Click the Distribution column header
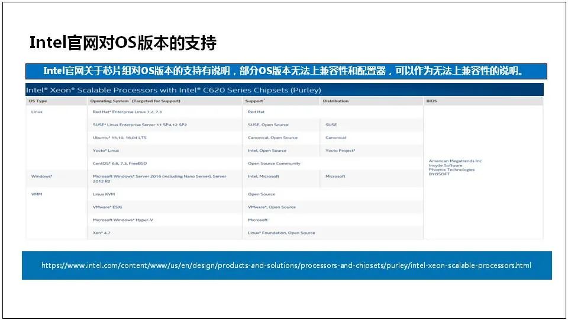The width and height of the screenshot is (568, 320). coord(336,101)
